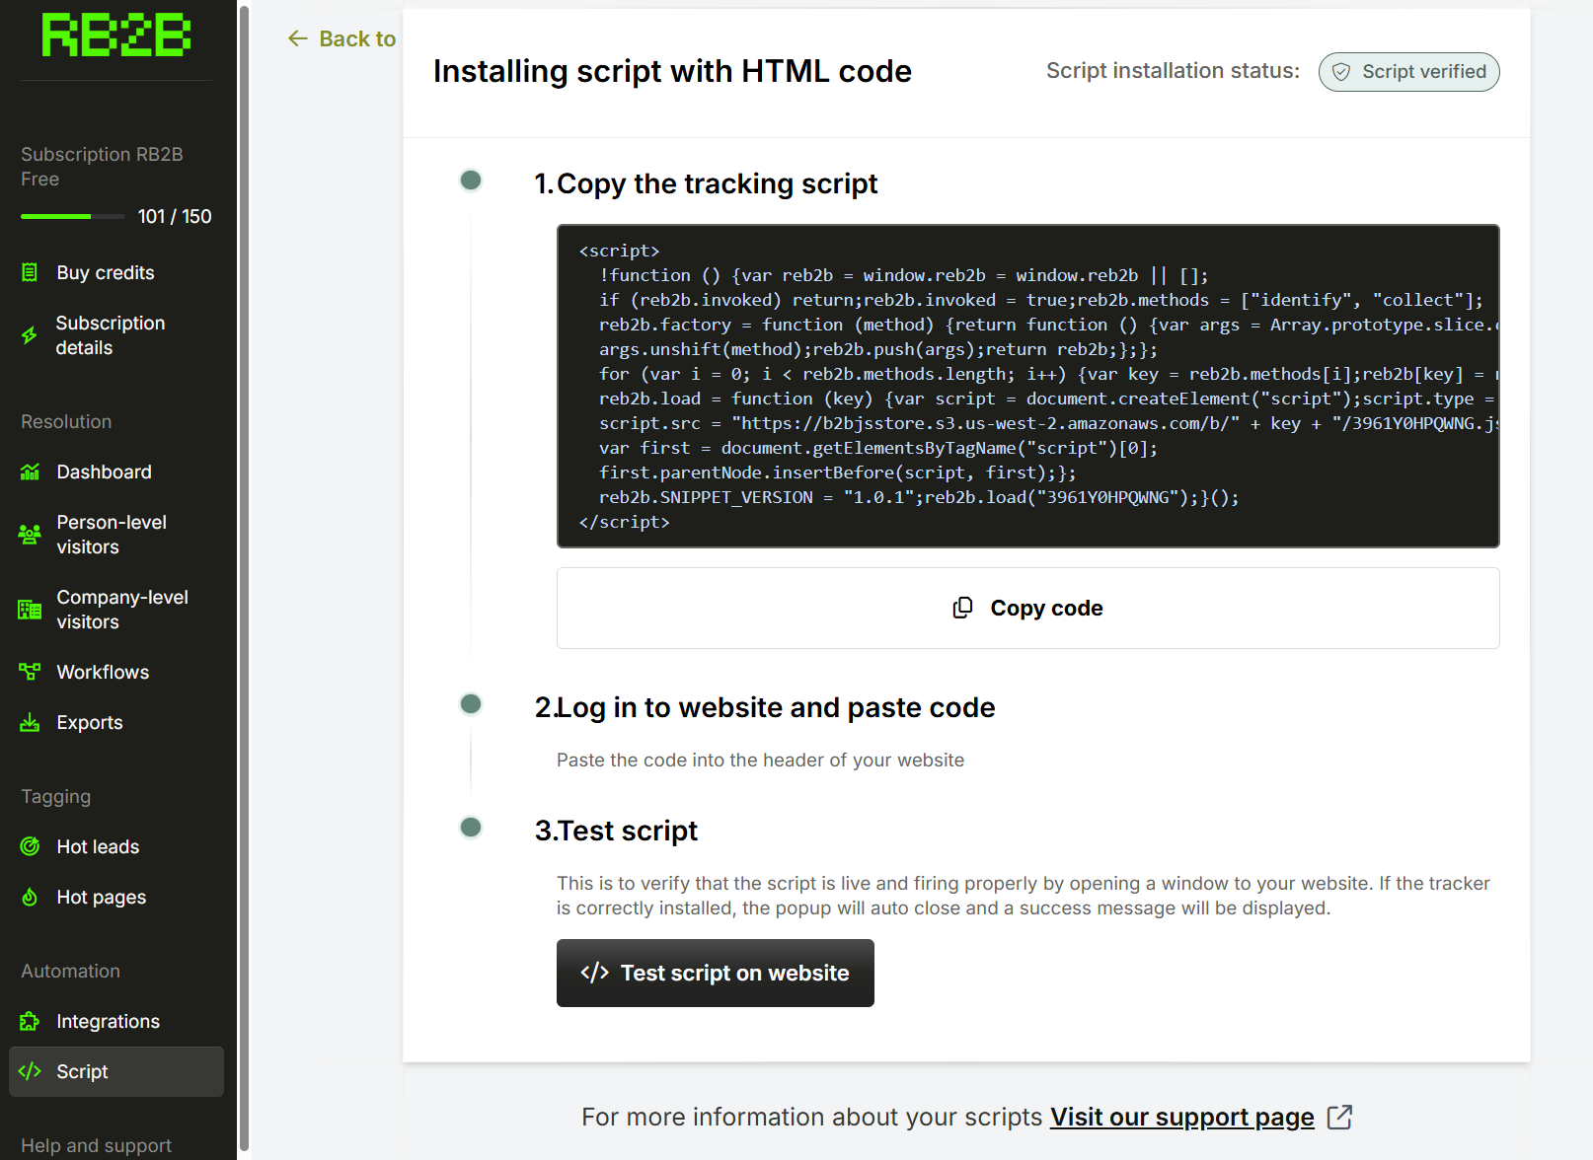Click Paste the code into the header text
The image size is (1593, 1160).
coord(760,760)
